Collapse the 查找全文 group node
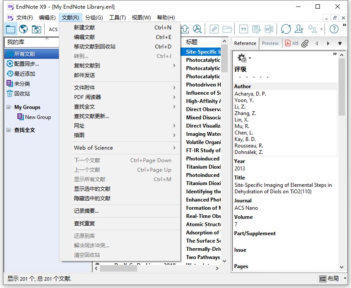The image size is (351, 288). (8, 130)
